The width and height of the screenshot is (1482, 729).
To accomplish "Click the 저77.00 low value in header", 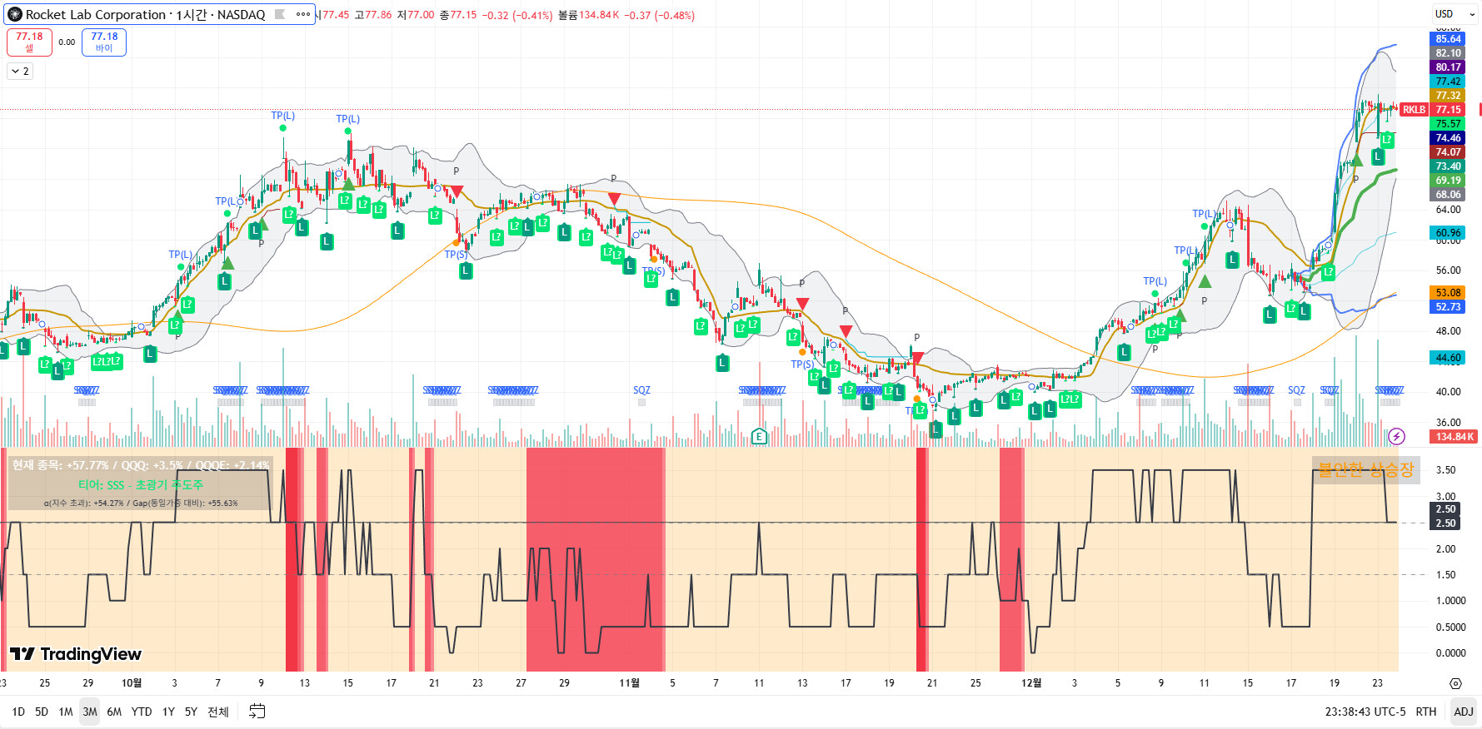I will 415,15.
